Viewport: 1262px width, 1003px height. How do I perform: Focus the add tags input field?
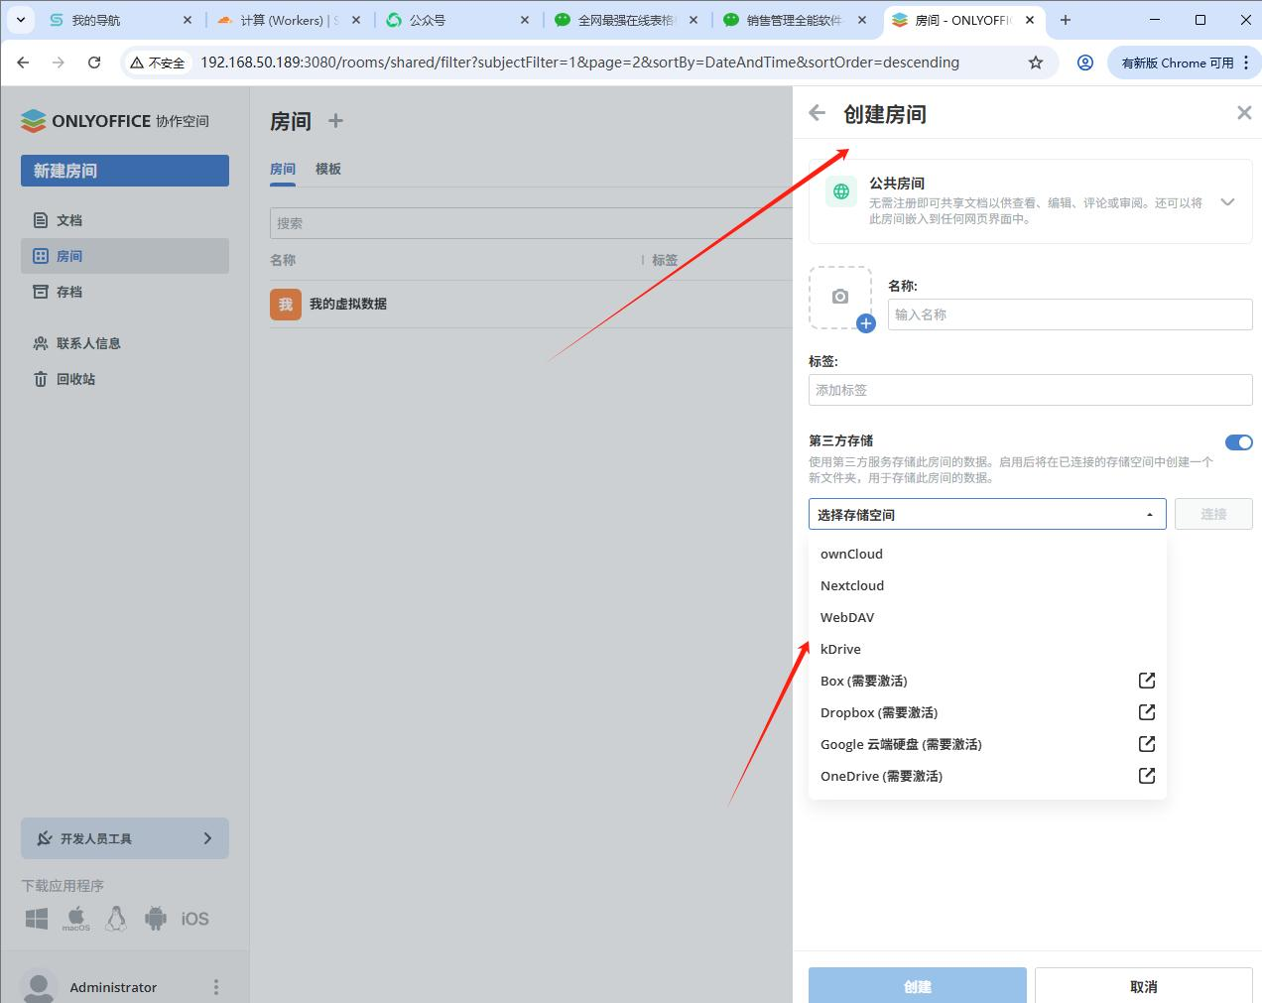coord(1030,390)
